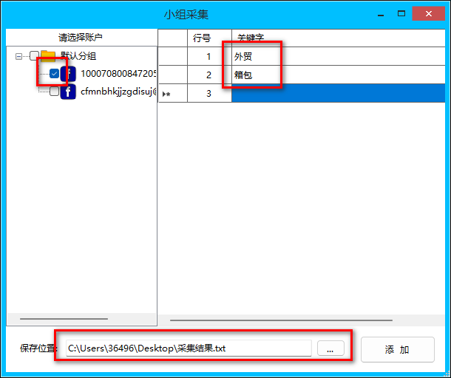Select the 默认分组 tree label
The height and width of the screenshot is (378, 451).
point(78,55)
